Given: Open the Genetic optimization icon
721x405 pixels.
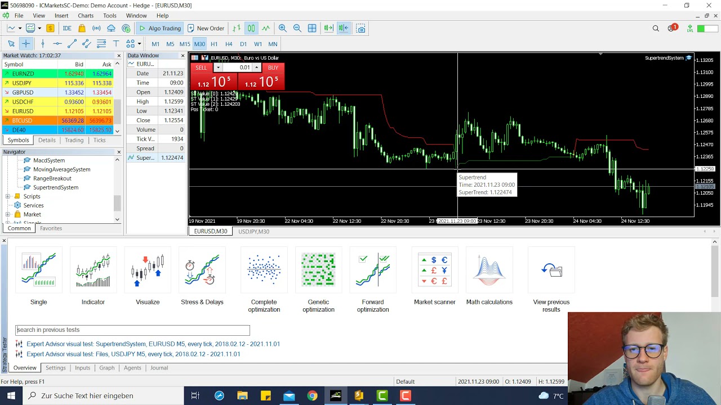Looking at the screenshot, I should (318, 271).
